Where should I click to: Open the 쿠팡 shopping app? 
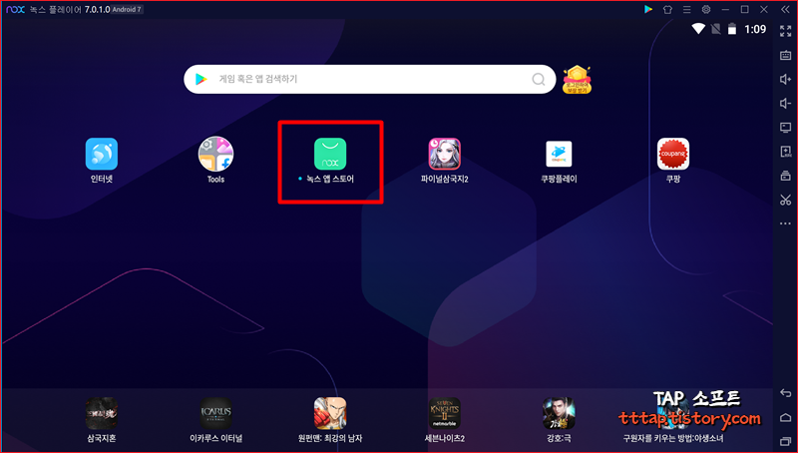[673, 154]
